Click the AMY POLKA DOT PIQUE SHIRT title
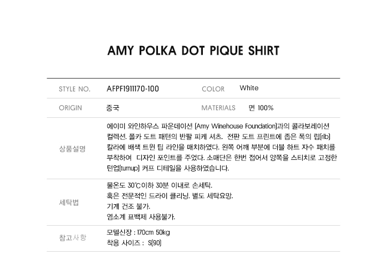This screenshot has height=260, width=388. coord(193,51)
